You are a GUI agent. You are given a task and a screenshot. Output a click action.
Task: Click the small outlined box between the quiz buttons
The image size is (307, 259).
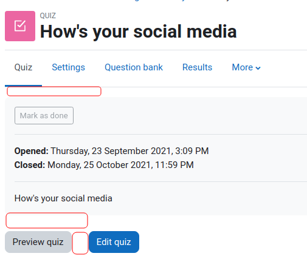[80, 243]
